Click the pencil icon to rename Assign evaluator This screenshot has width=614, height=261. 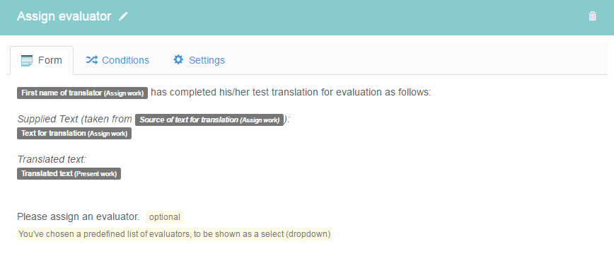(123, 16)
